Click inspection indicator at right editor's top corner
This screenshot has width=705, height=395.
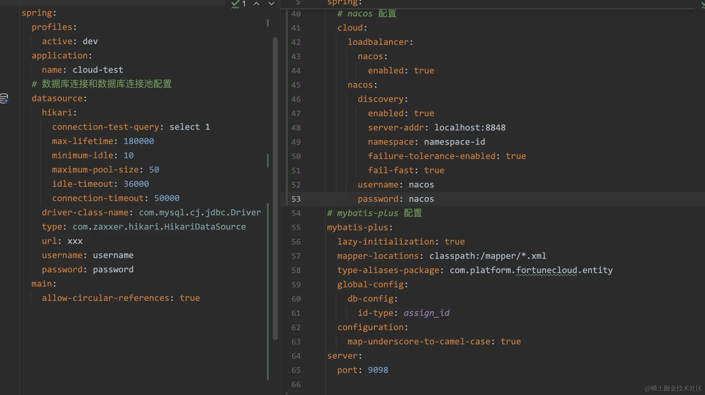(x=702, y=4)
